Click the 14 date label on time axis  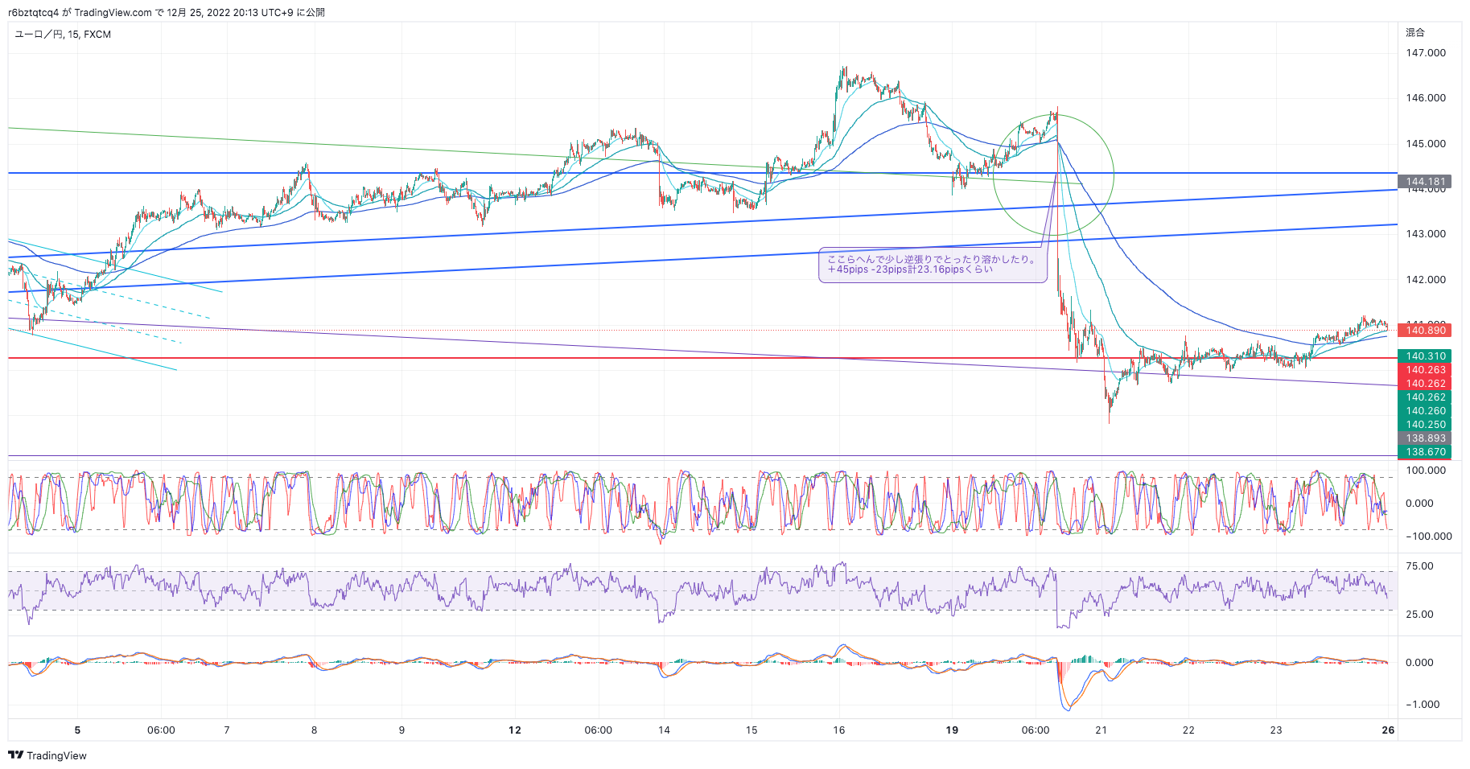[x=664, y=730]
